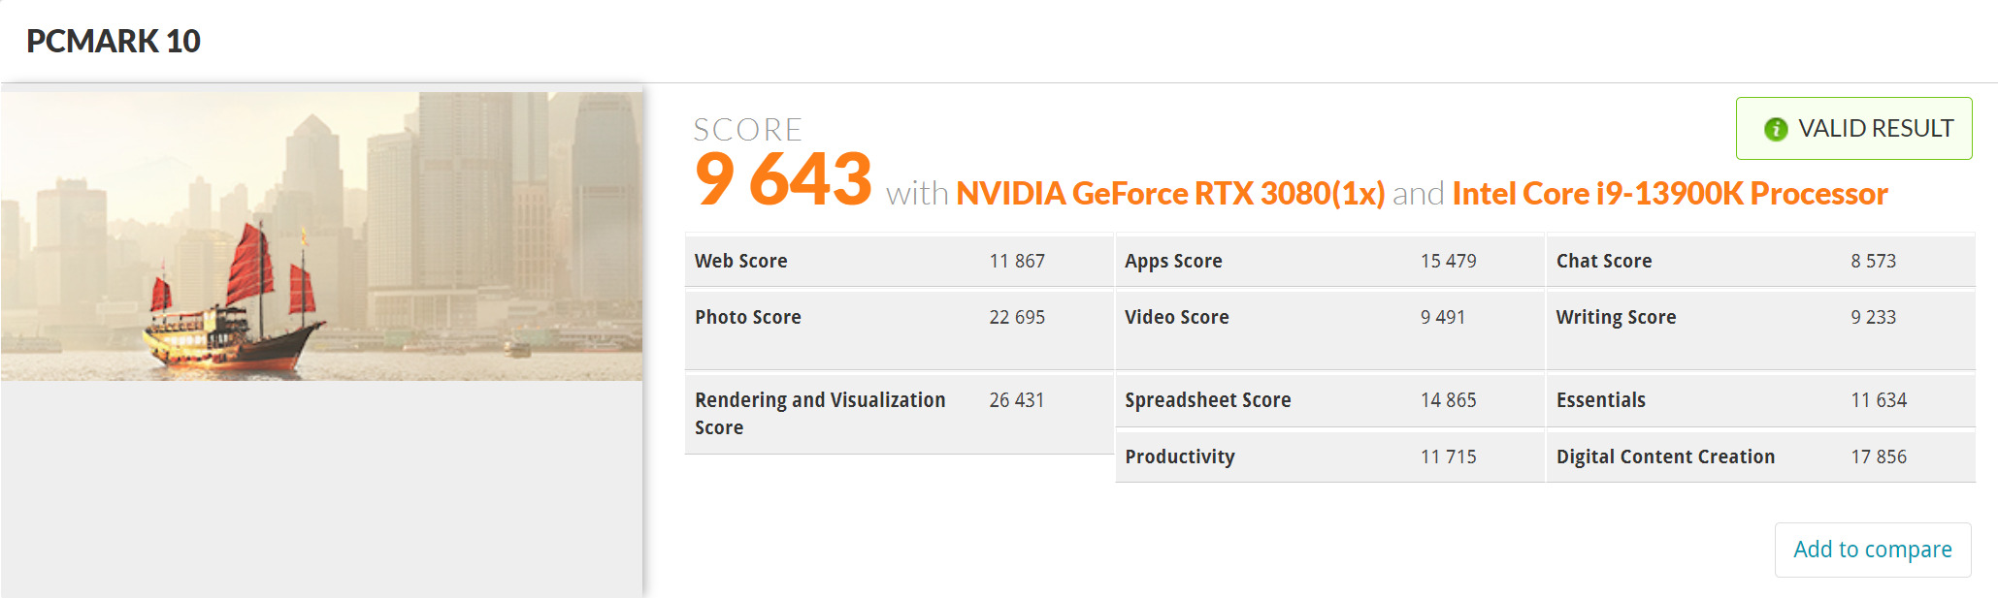Select the Video Score row
This screenshot has height=598, width=1998.
[1328, 318]
